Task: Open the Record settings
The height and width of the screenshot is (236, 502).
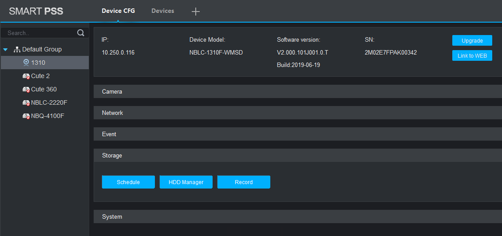Action: (244, 182)
